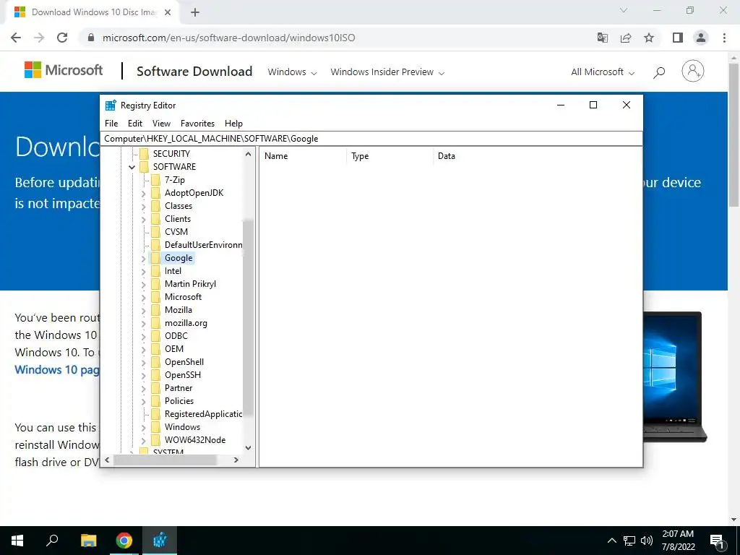The image size is (740, 555).
Task: Click the volume icon in system tray
Action: [647, 541]
